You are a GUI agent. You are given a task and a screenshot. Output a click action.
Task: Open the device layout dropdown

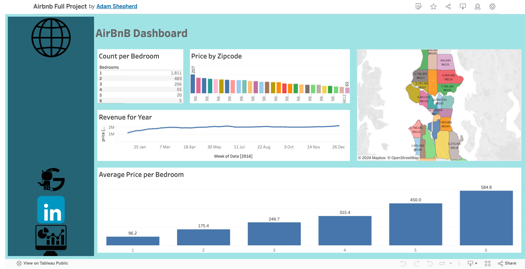click(476, 263)
